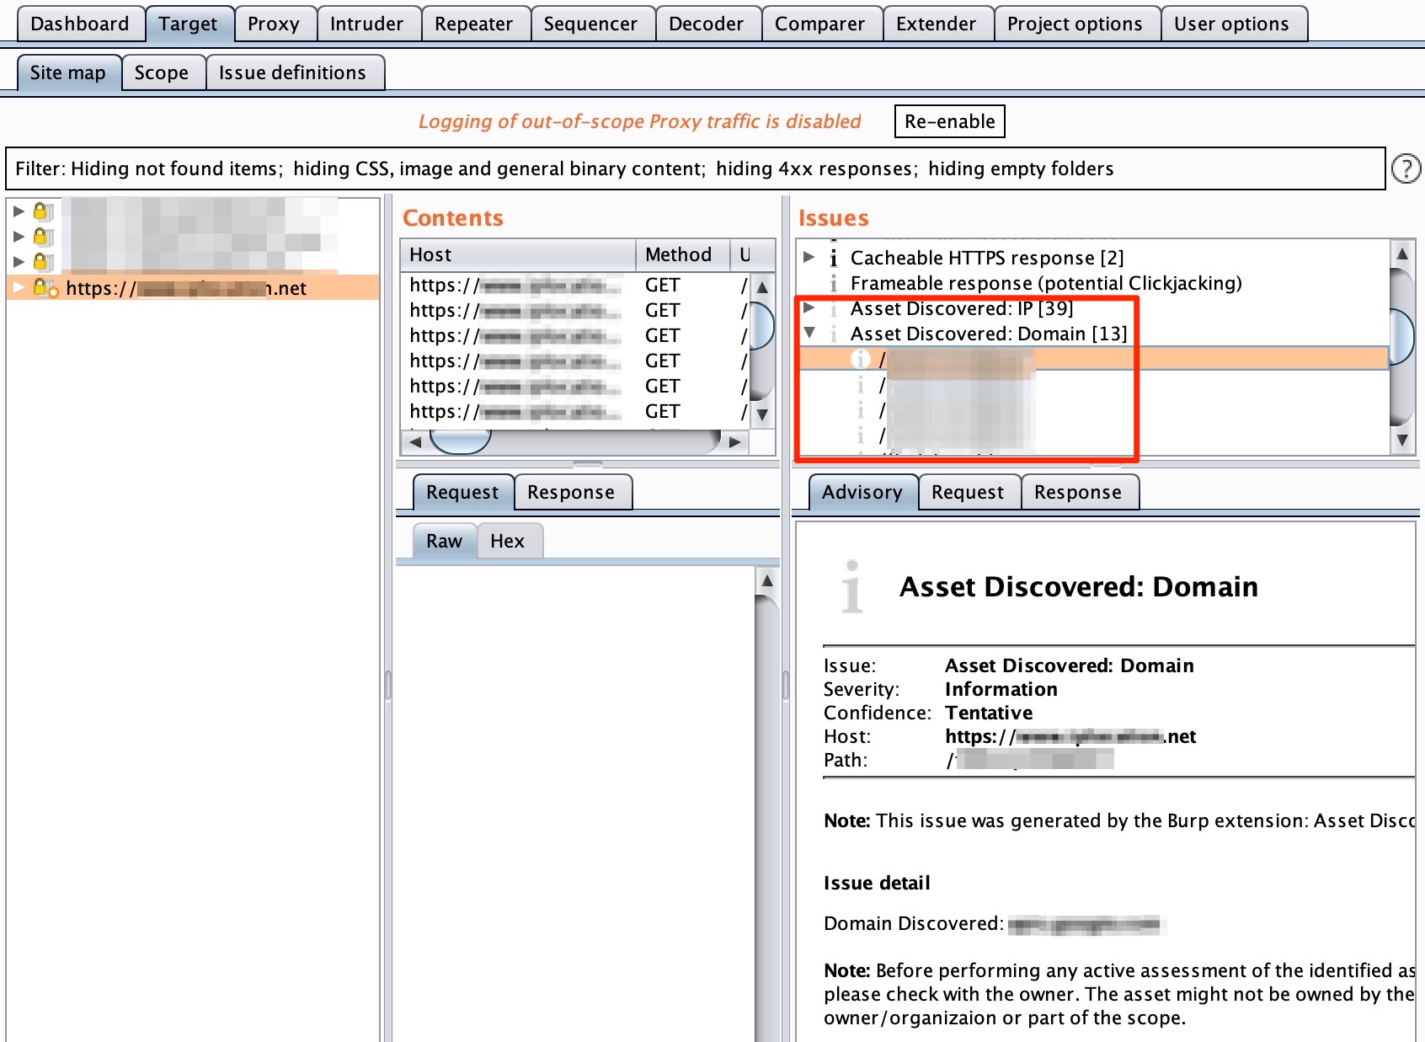
Task: Click the Contents vertical scrollbar thumb
Action: coord(762,325)
